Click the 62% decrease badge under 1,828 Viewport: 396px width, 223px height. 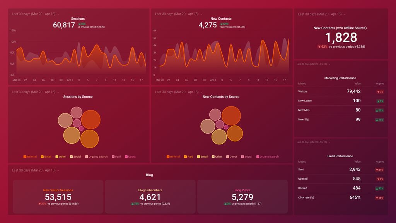pyautogui.click(x=323, y=46)
